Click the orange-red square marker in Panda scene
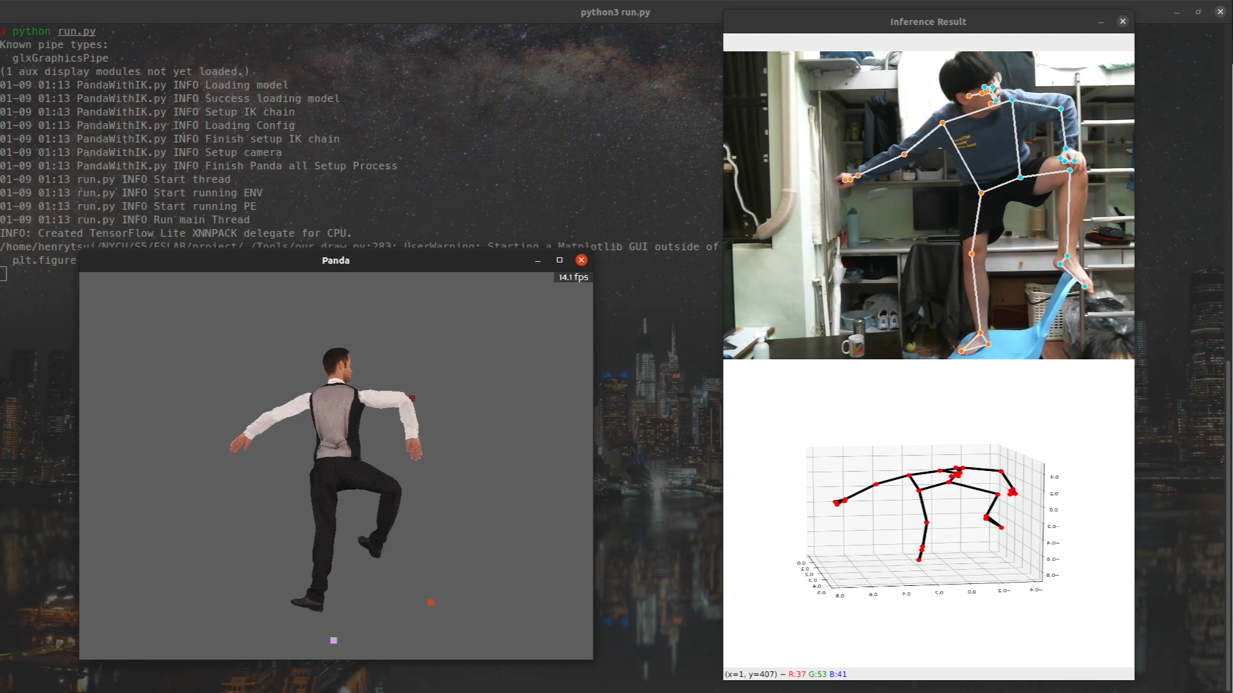The width and height of the screenshot is (1233, 693). (x=430, y=602)
